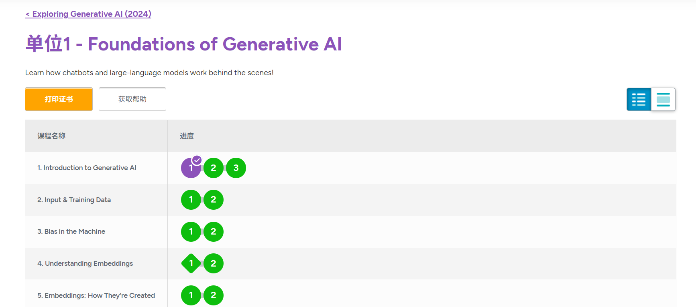The image size is (696, 307).
Task: Open level 1 bubble of Introduction to Generative AI
Action: [x=191, y=168]
